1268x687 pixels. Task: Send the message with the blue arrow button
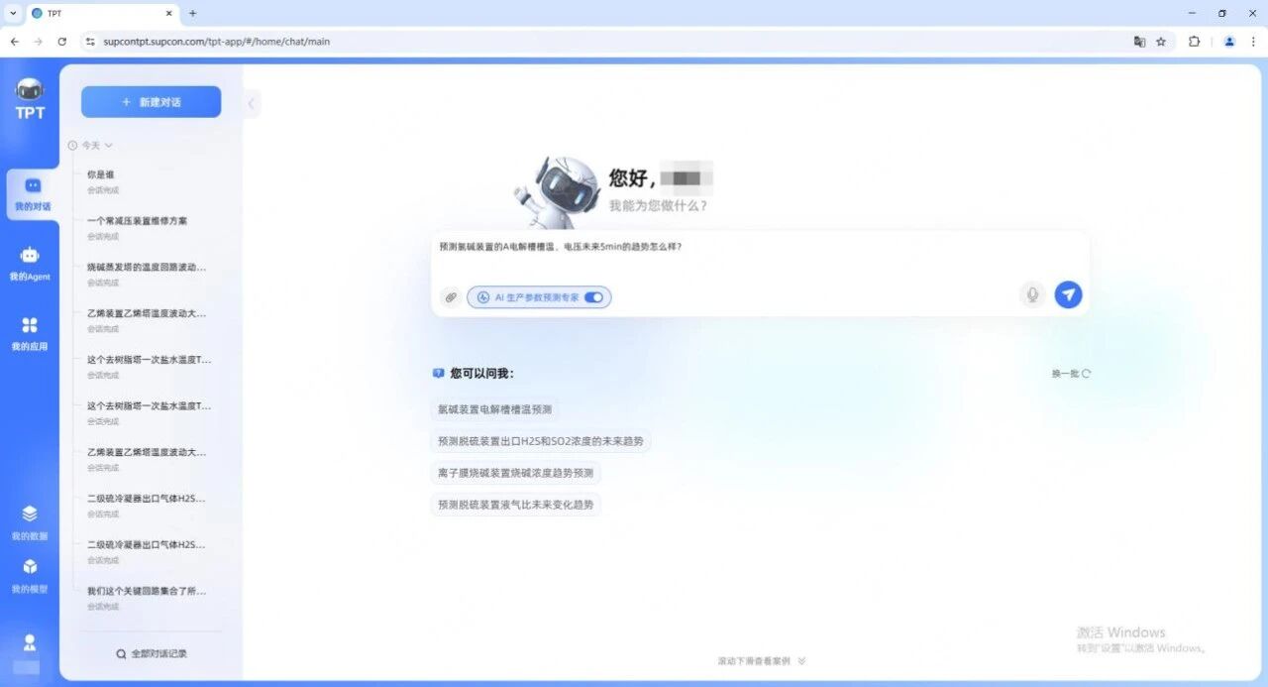pos(1068,294)
